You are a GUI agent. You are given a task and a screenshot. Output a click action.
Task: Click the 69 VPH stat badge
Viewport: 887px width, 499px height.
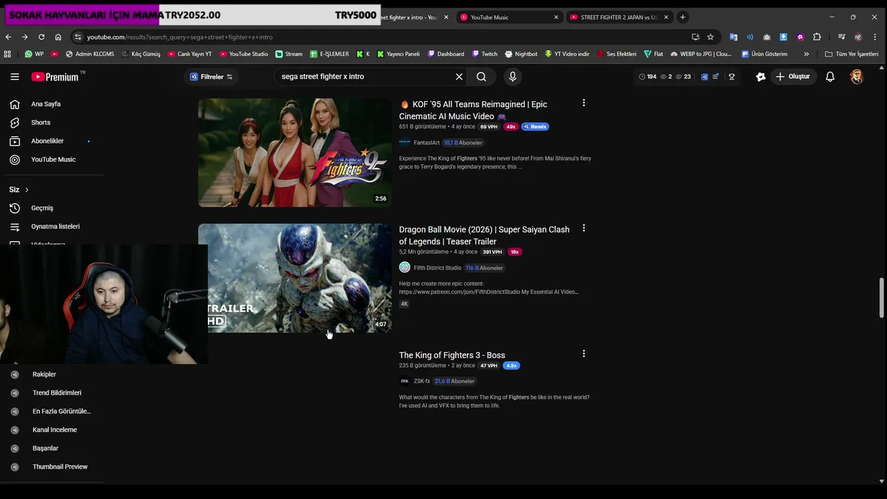489,127
